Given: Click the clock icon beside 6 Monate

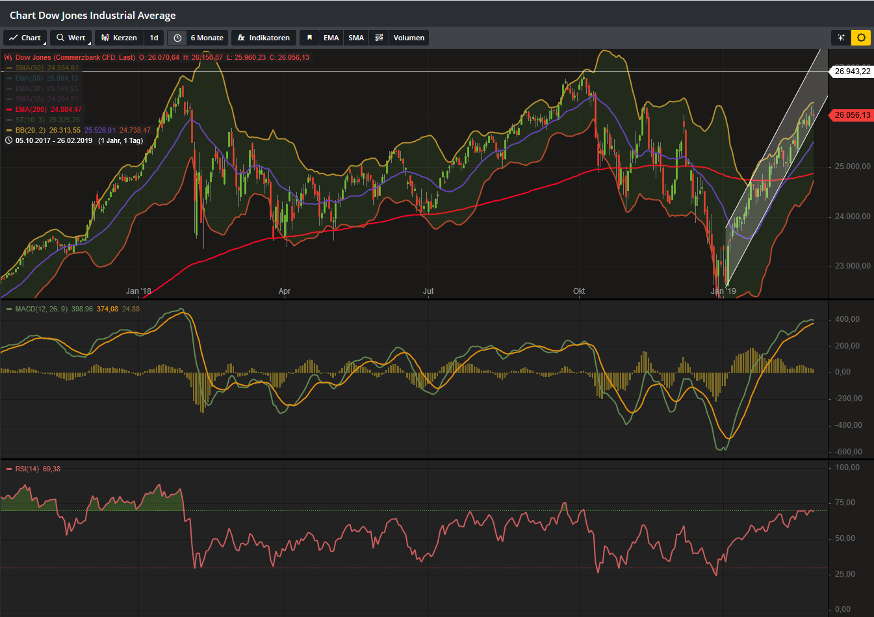Looking at the screenshot, I should click(177, 38).
